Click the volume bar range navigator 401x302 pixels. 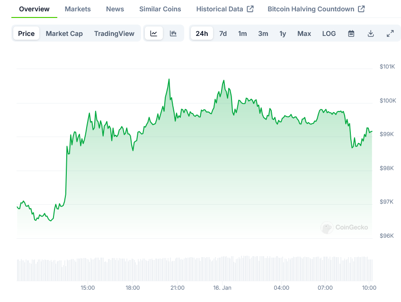tap(195, 269)
